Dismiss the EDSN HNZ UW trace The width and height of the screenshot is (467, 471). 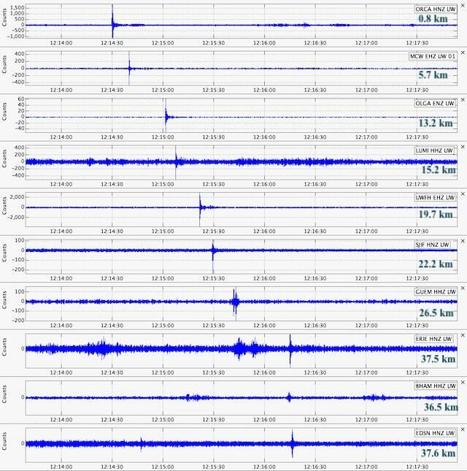462,430
